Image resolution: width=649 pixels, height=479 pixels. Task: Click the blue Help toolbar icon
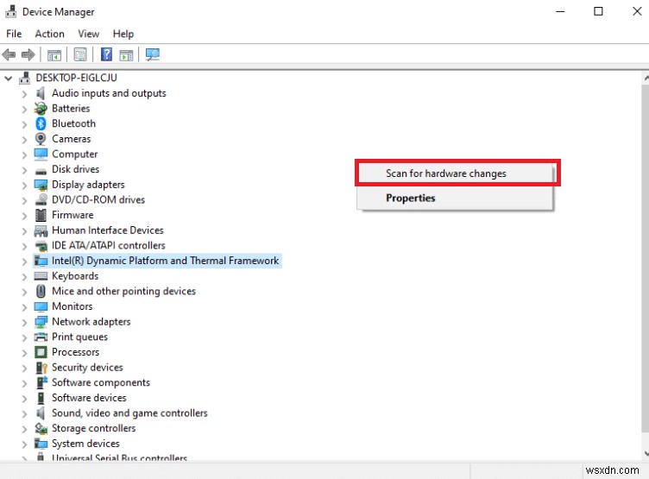pyautogui.click(x=106, y=54)
